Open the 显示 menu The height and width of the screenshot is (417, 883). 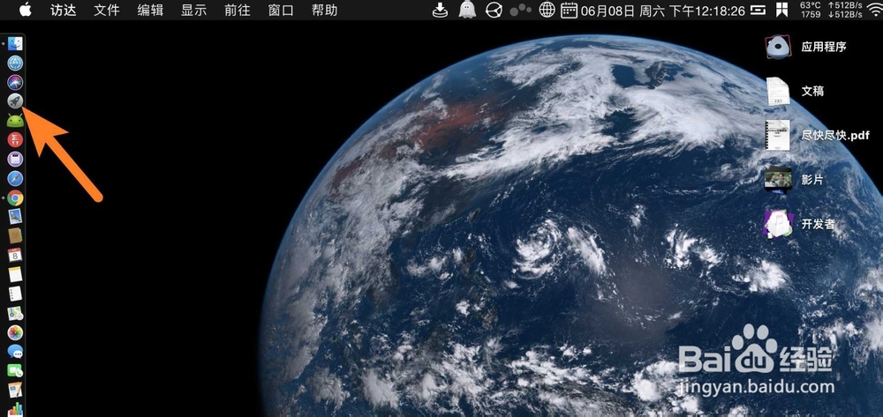click(x=193, y=10)
